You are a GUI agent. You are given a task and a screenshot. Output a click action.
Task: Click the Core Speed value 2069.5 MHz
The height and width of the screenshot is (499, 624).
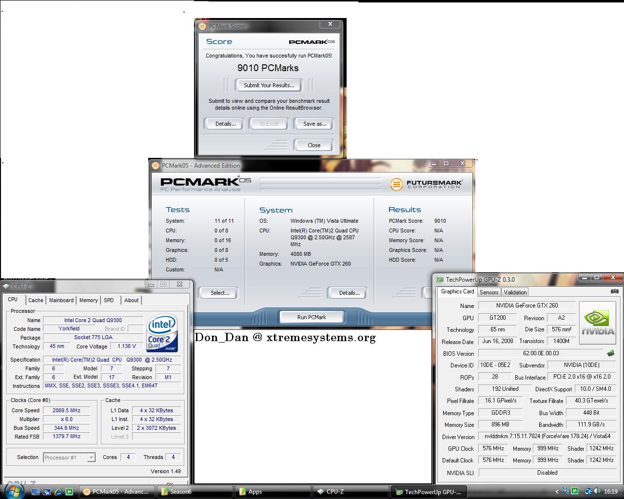click(x=67, y=410)
